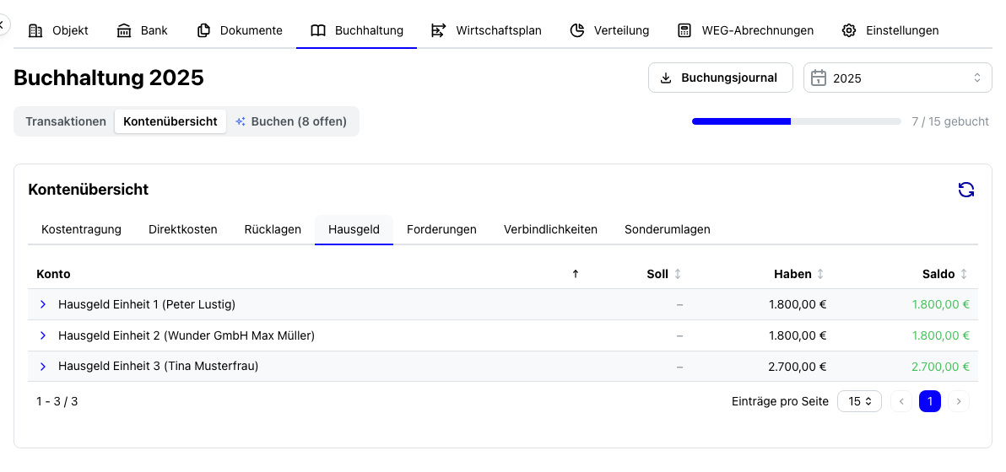Click the refresh icon in Kontenübersicht
This screenshot has height=472, width=1006.
965,190
